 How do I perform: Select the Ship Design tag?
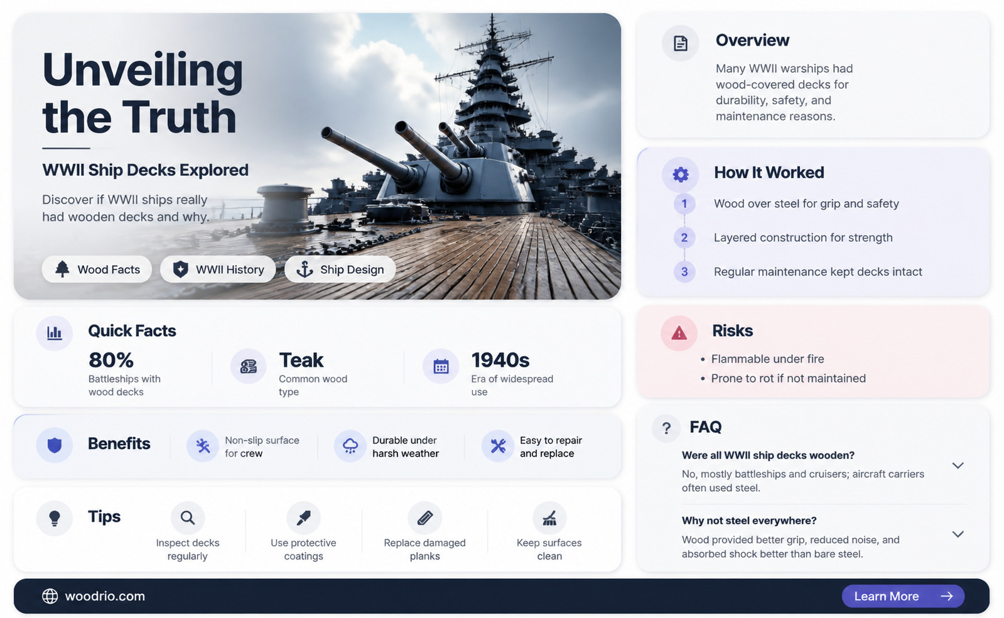(x=340, y=269)
